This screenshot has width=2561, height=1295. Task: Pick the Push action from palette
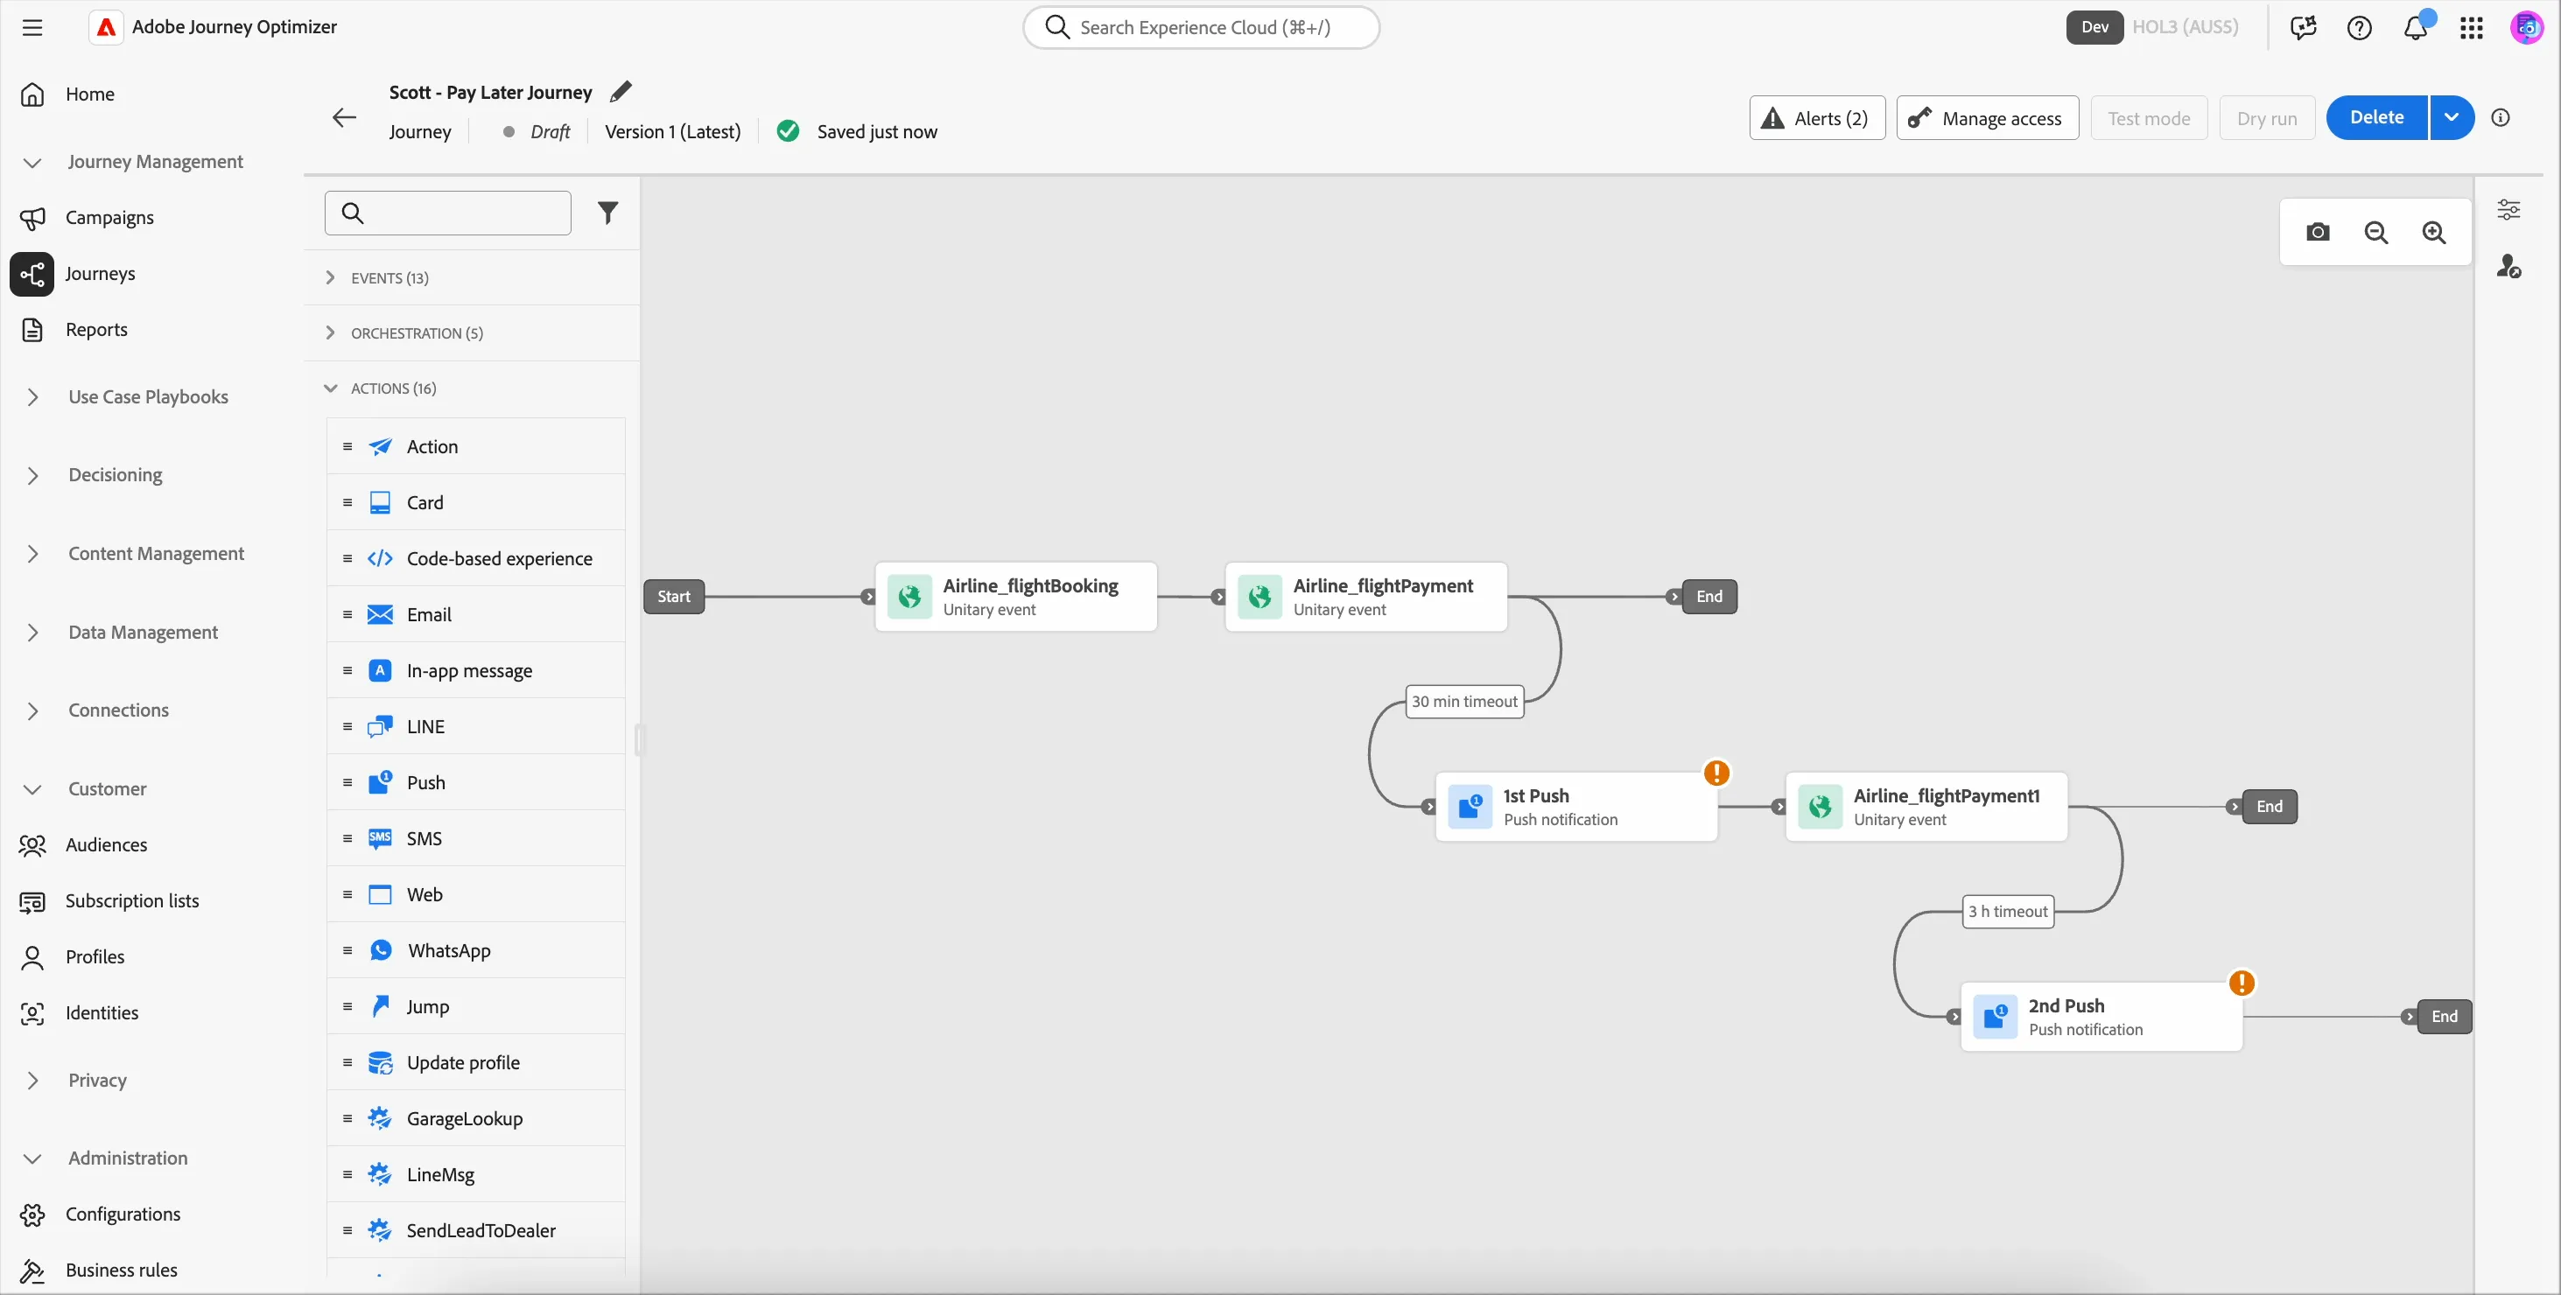(475, 782)
